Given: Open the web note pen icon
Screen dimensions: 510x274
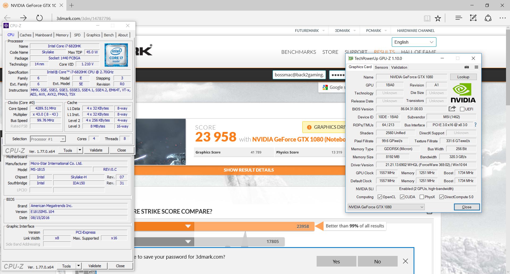Looking at the screenshot, I should (x=473, y=18).
